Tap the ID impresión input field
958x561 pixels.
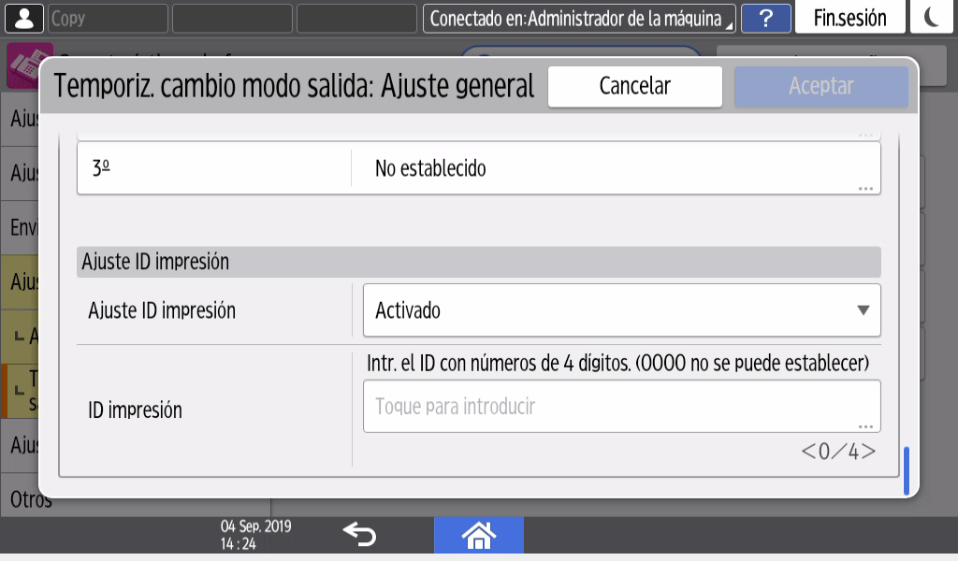(621, 407)
